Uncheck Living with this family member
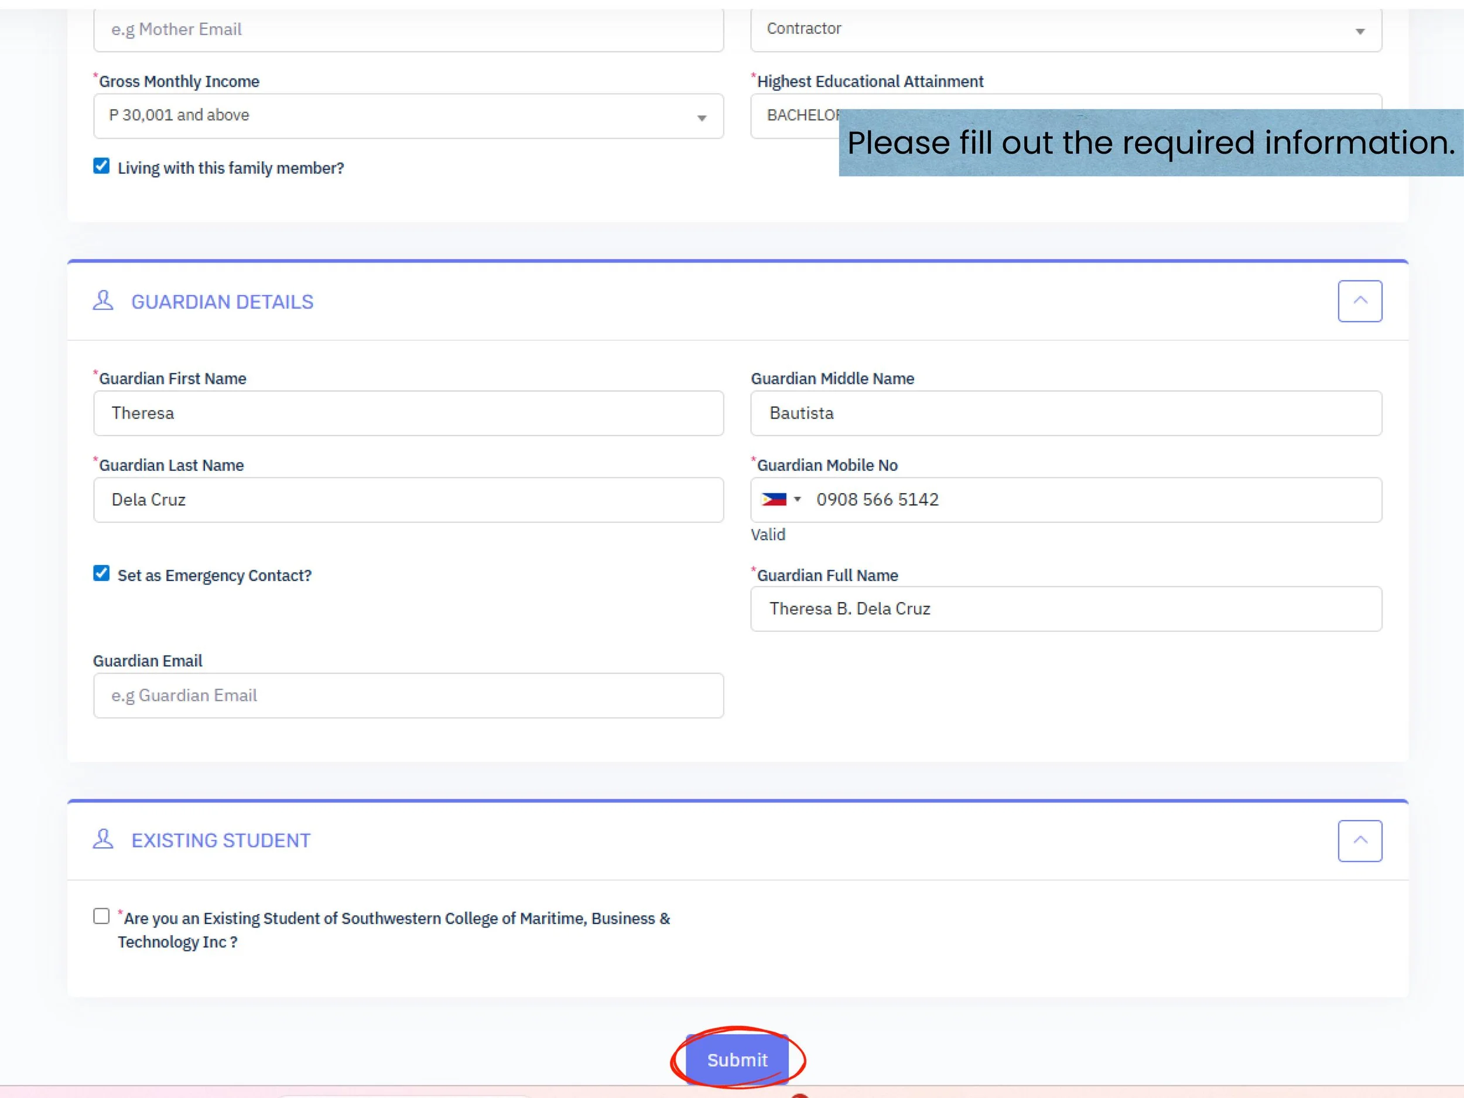The height and width of the screenshot is (1098, 1464). [101, 166]
